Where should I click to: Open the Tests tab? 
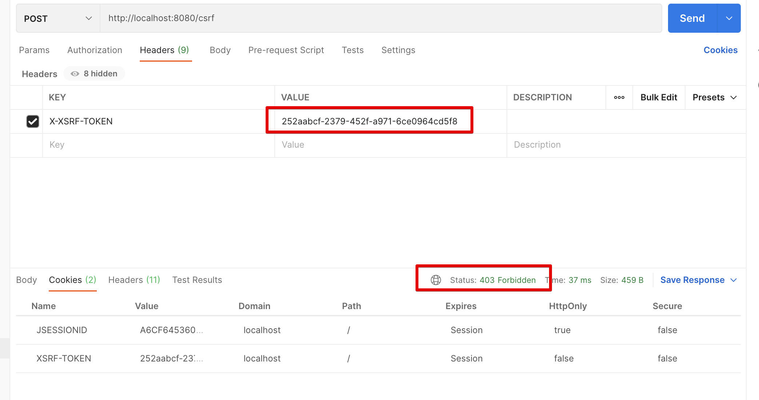(353, 50)
